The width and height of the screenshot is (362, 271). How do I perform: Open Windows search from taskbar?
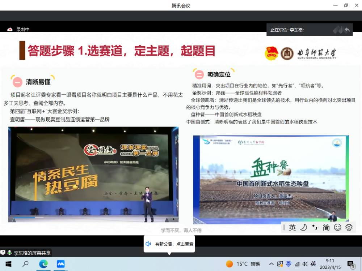[x=26, y=264]
